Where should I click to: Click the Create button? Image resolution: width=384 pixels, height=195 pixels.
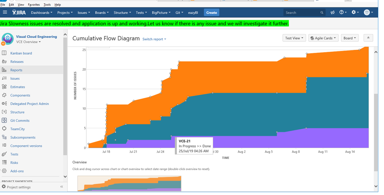point(211,13)
